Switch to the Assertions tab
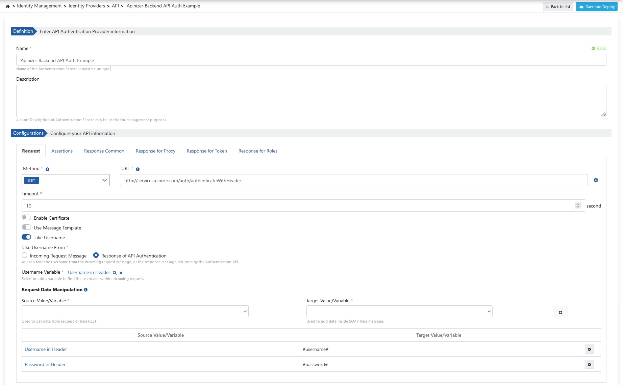Viewport: 623px width, 385px height. point(62,151)
